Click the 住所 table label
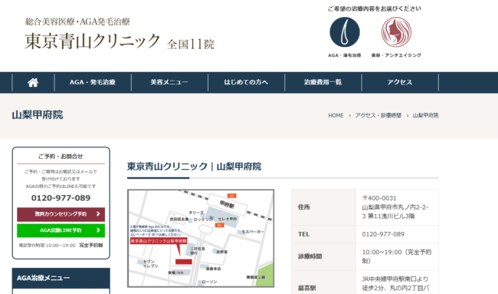Viewport: 498px width, 294px height. [x=304, y=207]
